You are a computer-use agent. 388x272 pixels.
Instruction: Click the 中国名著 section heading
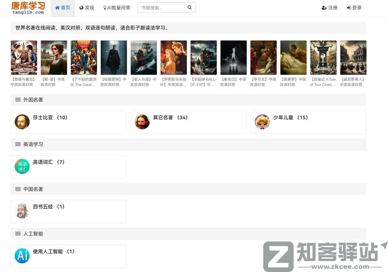tap(33, 189)
